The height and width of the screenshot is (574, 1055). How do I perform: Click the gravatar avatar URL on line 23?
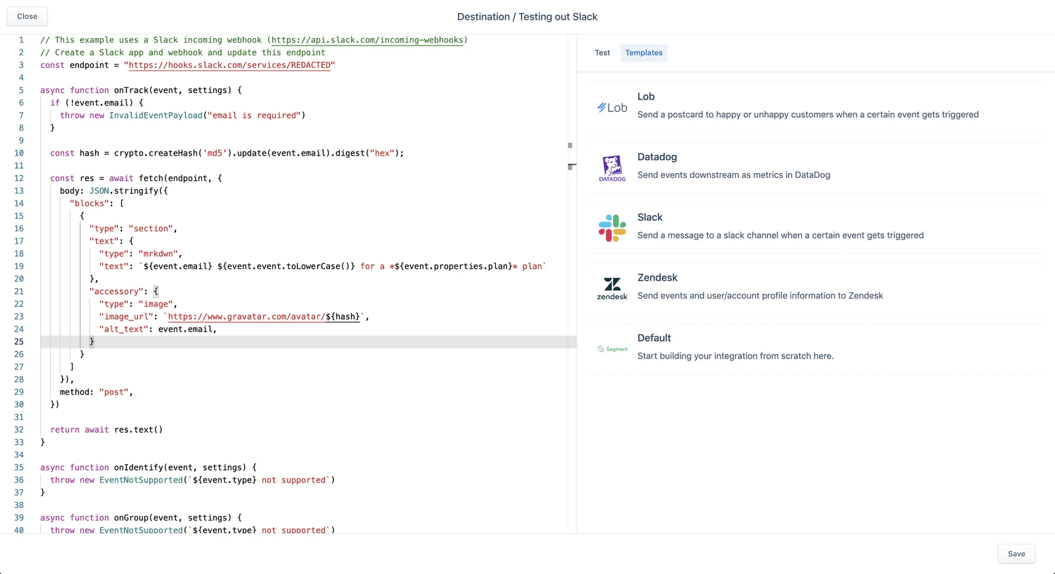tap(264, 317)
